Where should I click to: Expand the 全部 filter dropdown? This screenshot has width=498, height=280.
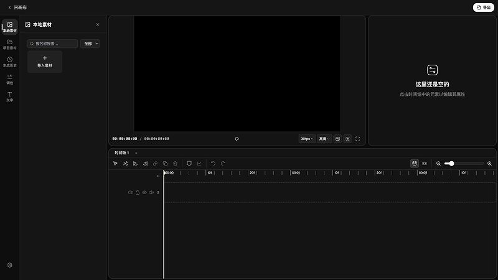(90, 44)
